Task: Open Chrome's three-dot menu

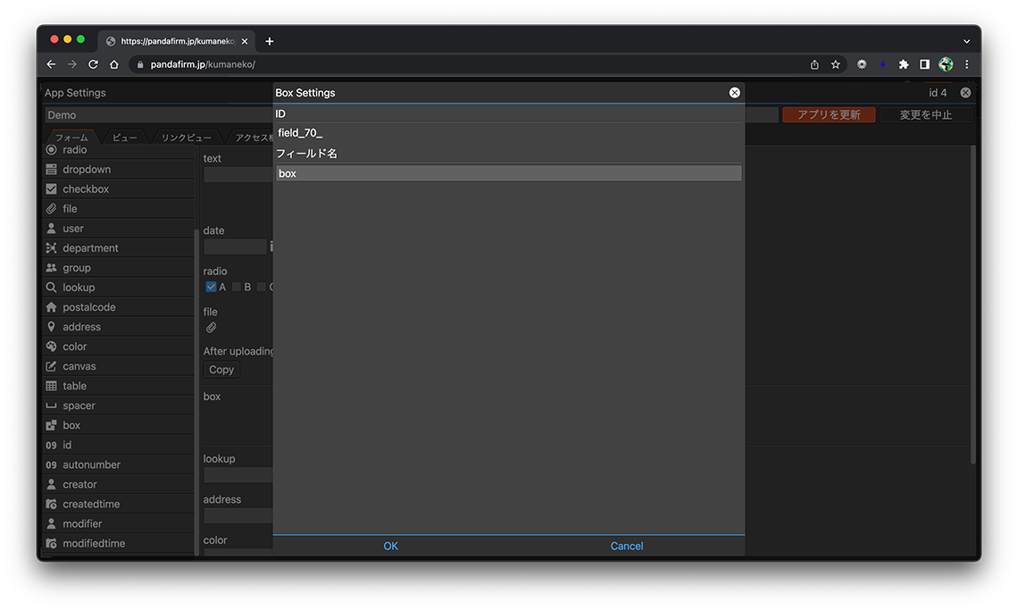Action: click(966, 64)
